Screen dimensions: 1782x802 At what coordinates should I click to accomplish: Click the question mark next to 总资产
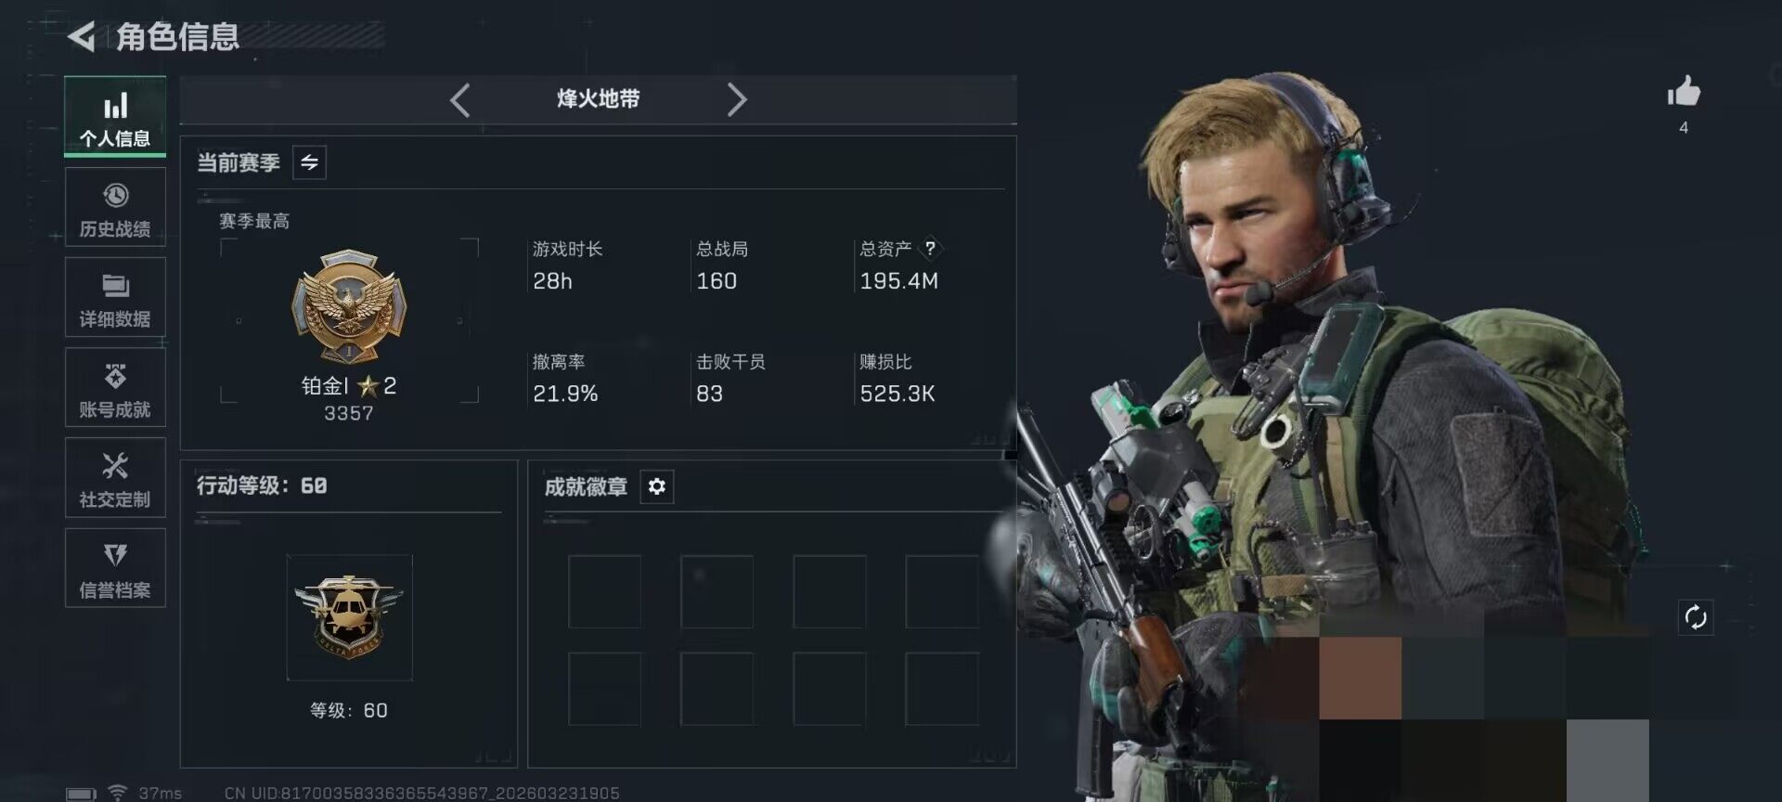coord(930,248)
